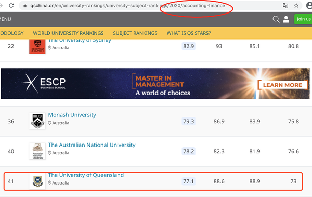
Task: Open What Is QS Stars page
Action: 189,33
